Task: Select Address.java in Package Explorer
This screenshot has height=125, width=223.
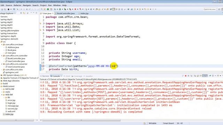Action: click(x=13, y=47)
